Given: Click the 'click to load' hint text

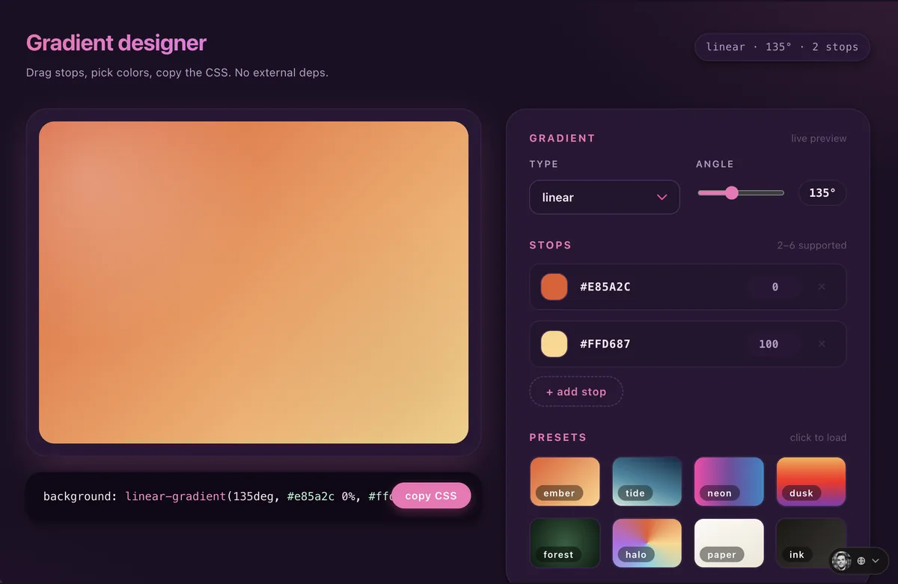Looking at the screenshot, I should click(818, 437).
